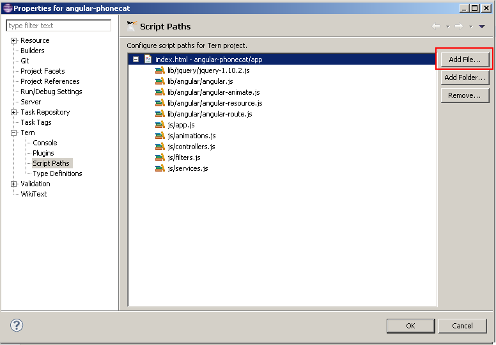Click the js/services.js script icon
The image size is (496, 345).
(x=160, y=168)
